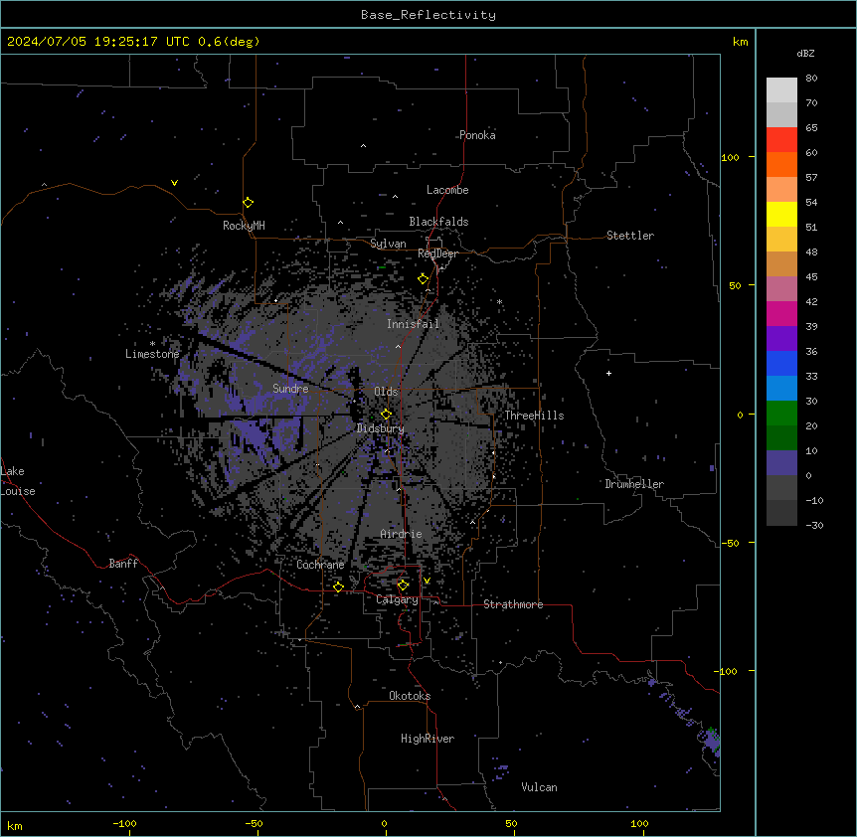Click the RockyMH label
The image size is (857, 837).
[x=244, y=225]
